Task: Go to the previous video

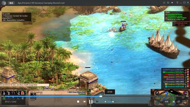Action: pyautogui.click(x=84, y=102)
